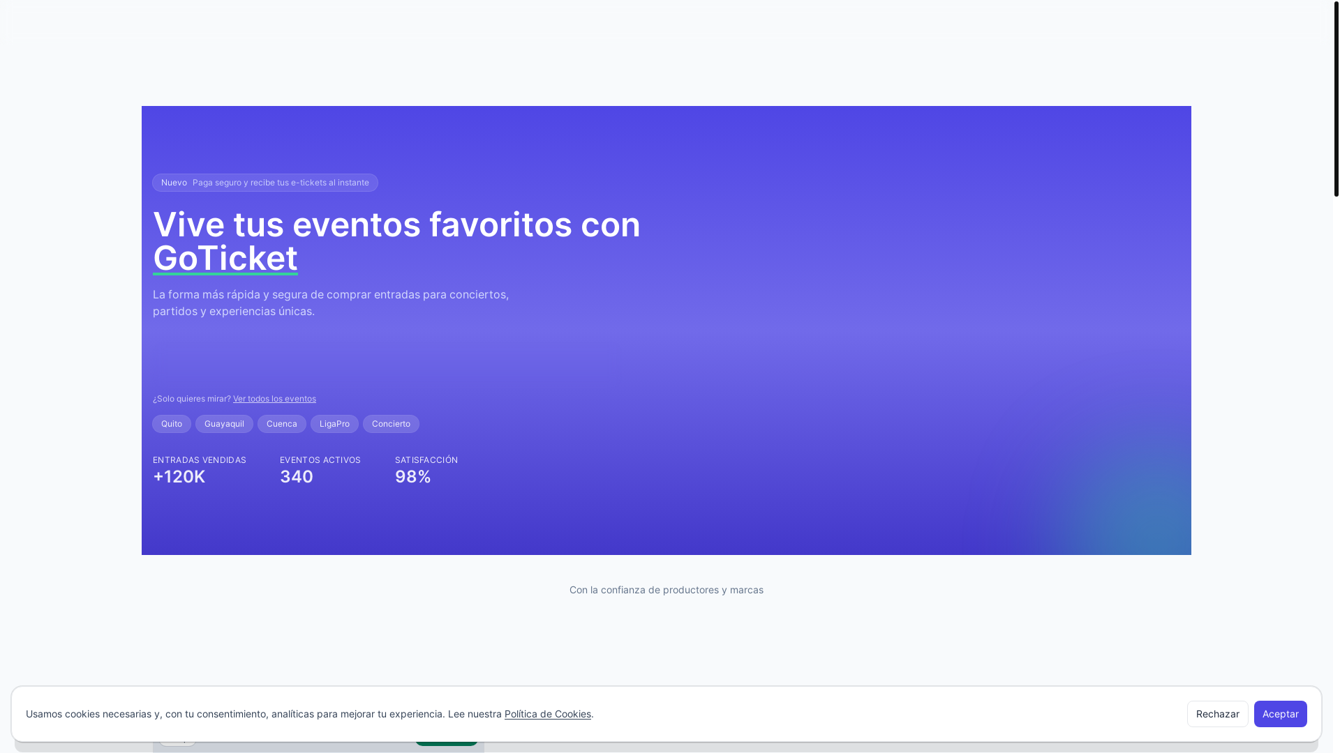The width and height of the screenshot is (1340, 753).
Task: Click the '¿Solo quieres mirar?' text
Action: (192, 399)
